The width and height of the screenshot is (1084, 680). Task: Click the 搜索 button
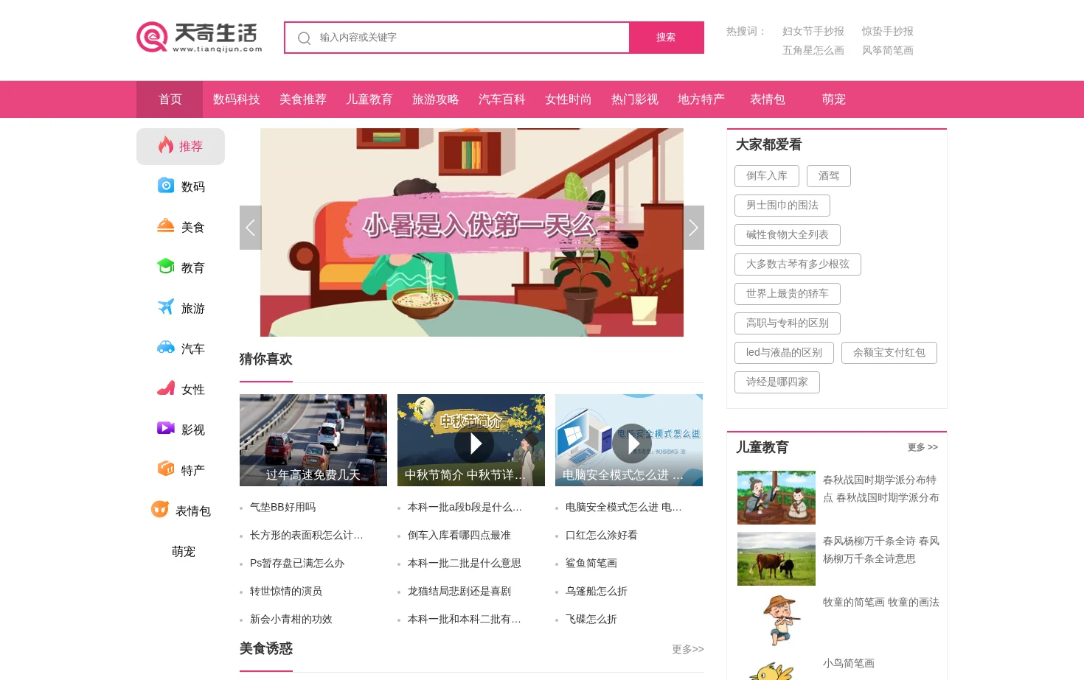coord(667,38)
